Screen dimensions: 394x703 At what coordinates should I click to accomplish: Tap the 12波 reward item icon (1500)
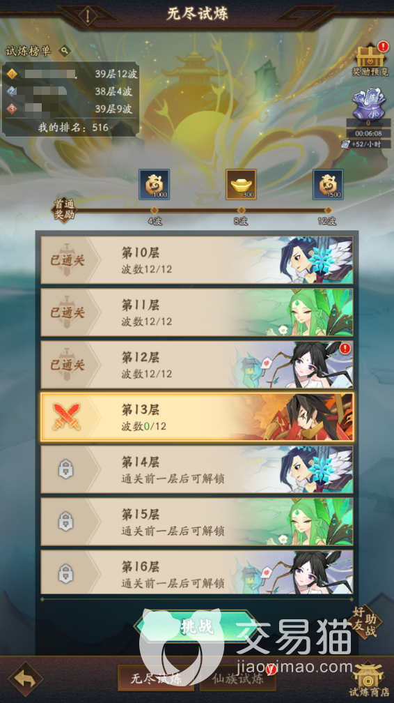[x=328, y=184]
